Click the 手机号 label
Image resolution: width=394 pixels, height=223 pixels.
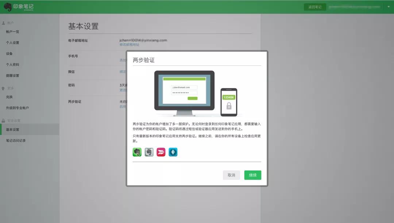tap(73, 56)
